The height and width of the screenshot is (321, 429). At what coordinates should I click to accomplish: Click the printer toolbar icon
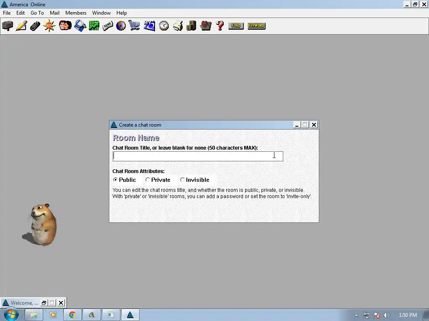[x=178, y=26]
